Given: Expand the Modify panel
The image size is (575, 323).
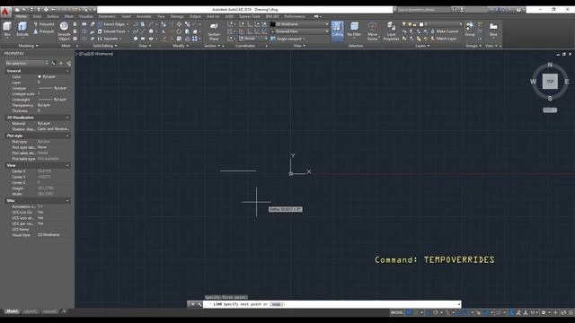Looking at the screenshot, I should (x=181, y=46).
